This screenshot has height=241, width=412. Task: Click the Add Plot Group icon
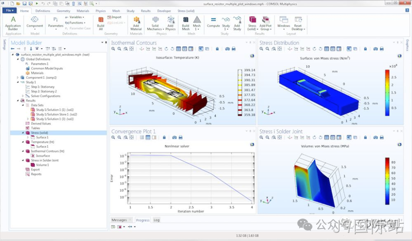[265, 23]
